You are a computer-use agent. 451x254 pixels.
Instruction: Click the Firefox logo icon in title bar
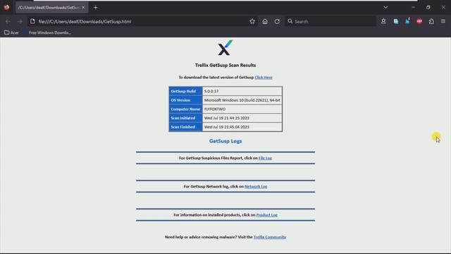click(x=6, y=7)
